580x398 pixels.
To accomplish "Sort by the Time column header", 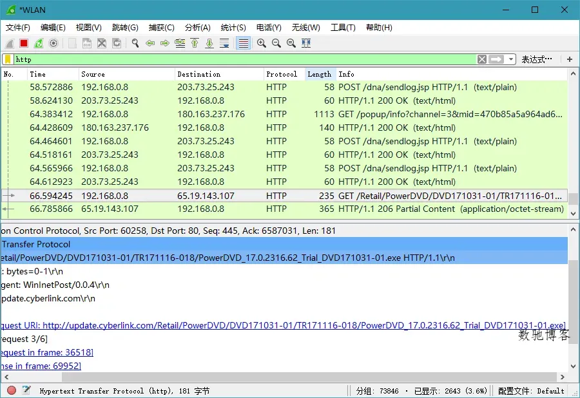I will click(x=53, y=74).
